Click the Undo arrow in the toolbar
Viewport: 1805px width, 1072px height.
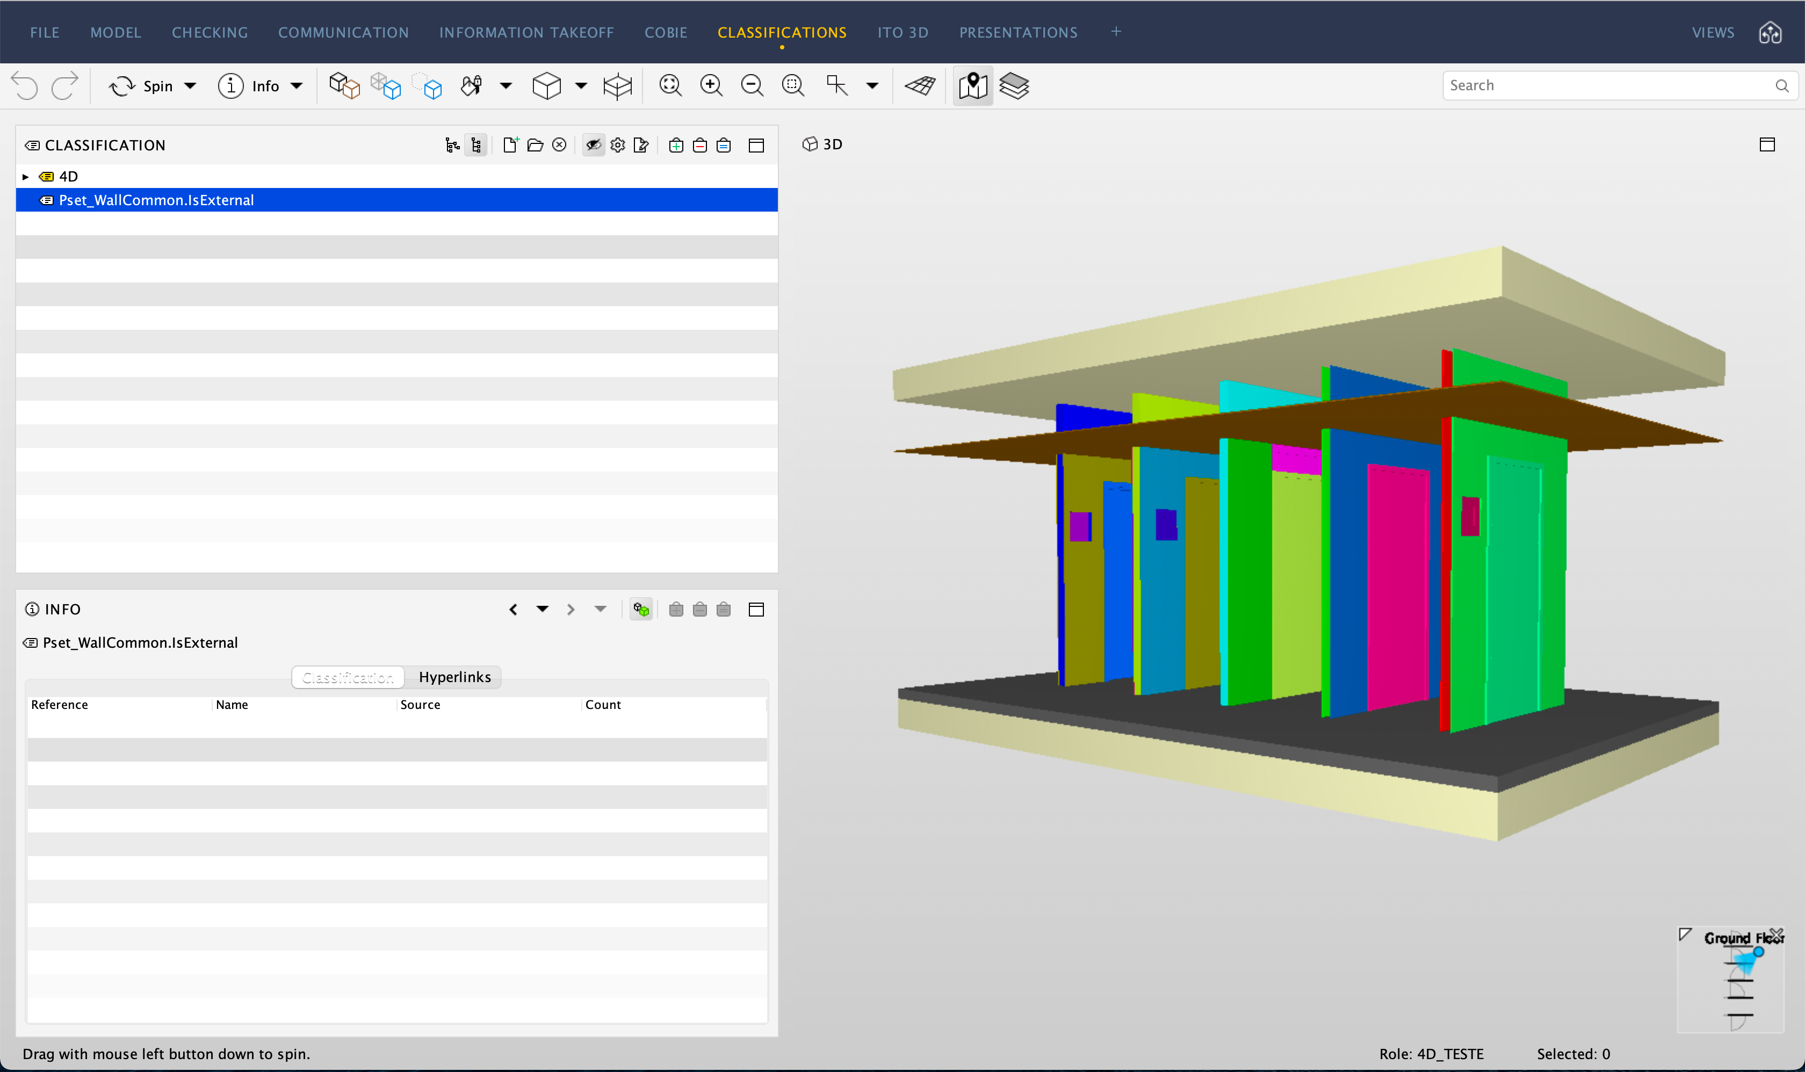25,85
